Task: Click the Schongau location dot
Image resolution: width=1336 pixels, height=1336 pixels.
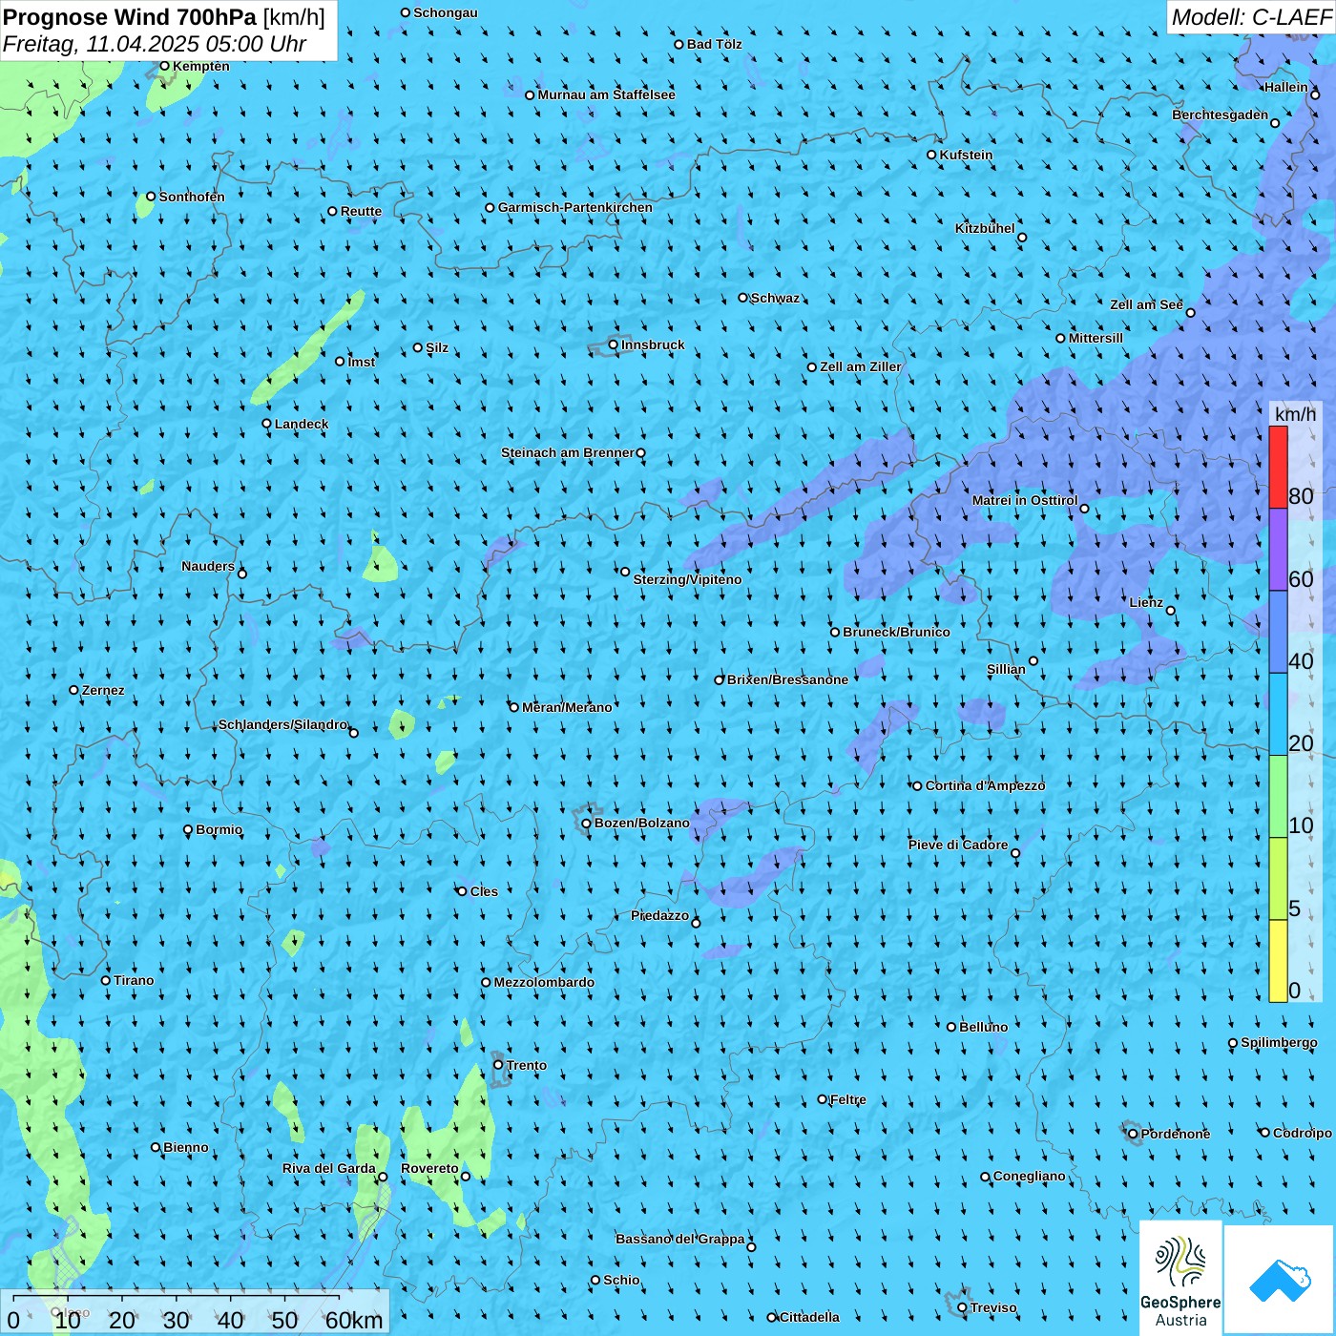Action: point(406,12)
